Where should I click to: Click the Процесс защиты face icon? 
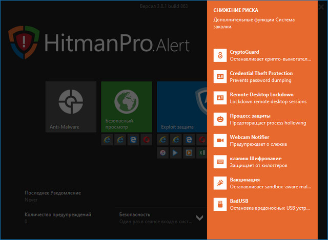tap(220, 119)
